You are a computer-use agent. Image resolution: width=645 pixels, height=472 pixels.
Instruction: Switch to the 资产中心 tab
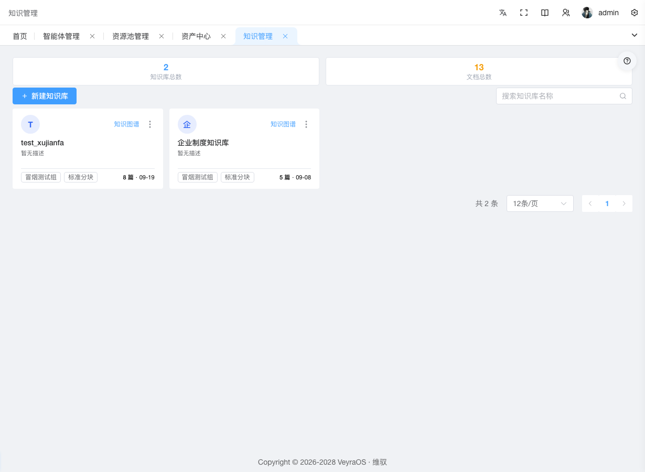coord(196,36)
